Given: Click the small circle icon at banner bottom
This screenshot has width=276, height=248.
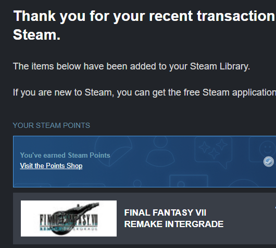Looking at the screenshot, I should click(137, 183).
